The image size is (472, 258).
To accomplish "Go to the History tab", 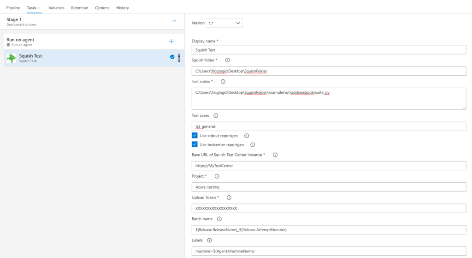I will point(123,8).
